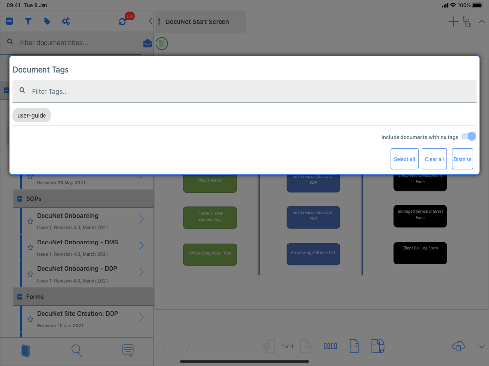Screen dimensions: 489x366
Task: Open the Pre Kick-off Call Checklist box
Action: click(313, 254)
